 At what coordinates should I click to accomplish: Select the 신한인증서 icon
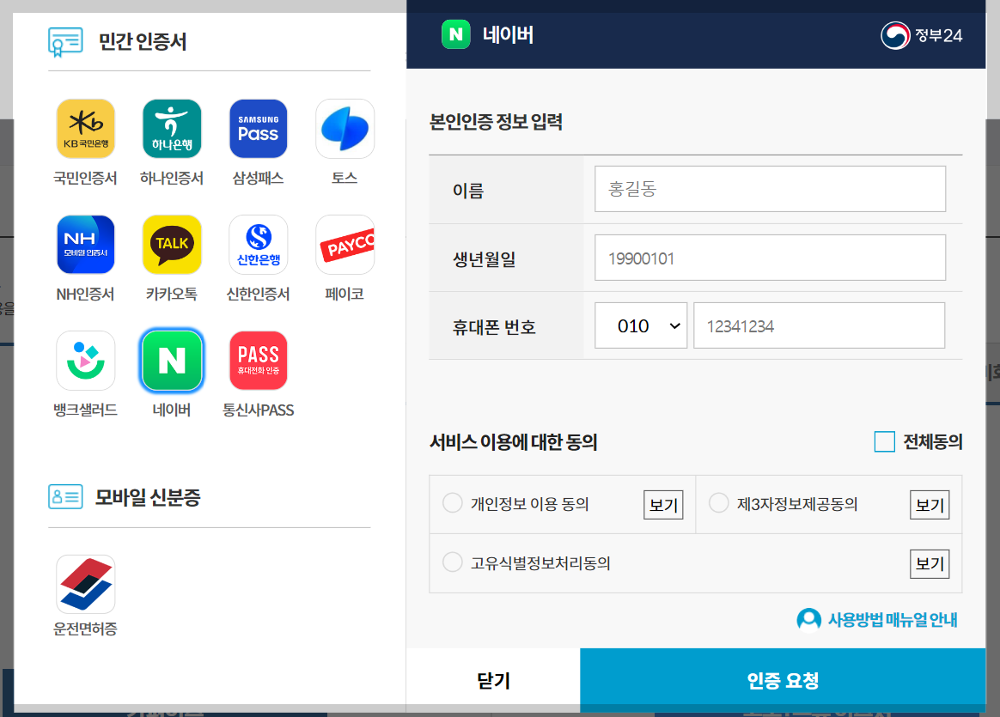259,245
